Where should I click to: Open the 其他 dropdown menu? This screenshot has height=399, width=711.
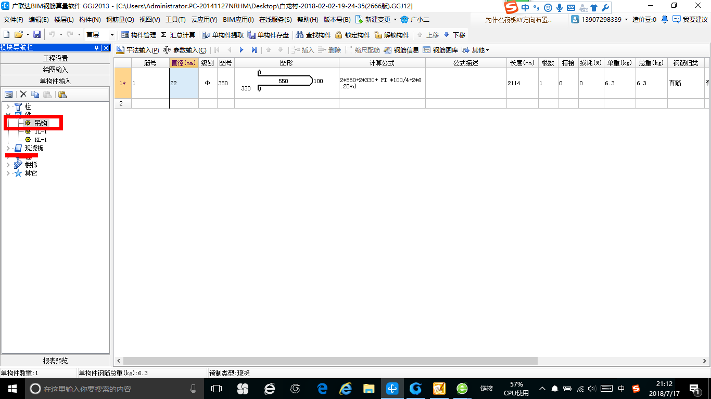[476, 50]
